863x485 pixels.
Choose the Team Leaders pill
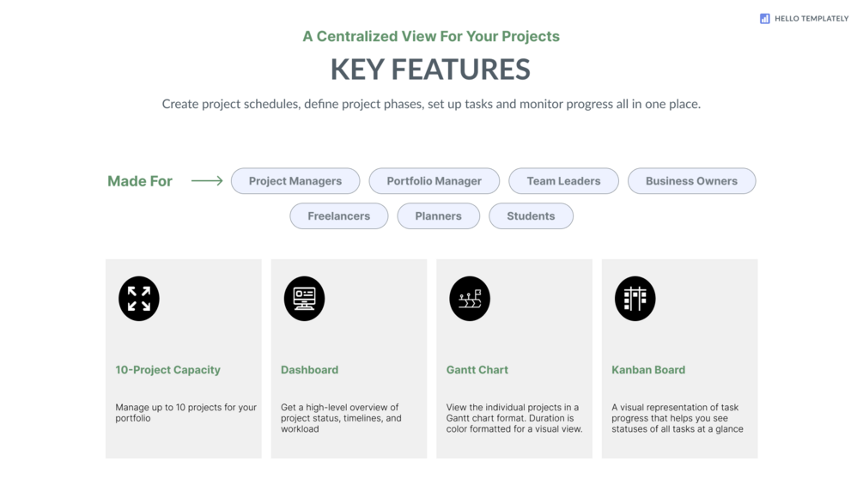point(563,181)
